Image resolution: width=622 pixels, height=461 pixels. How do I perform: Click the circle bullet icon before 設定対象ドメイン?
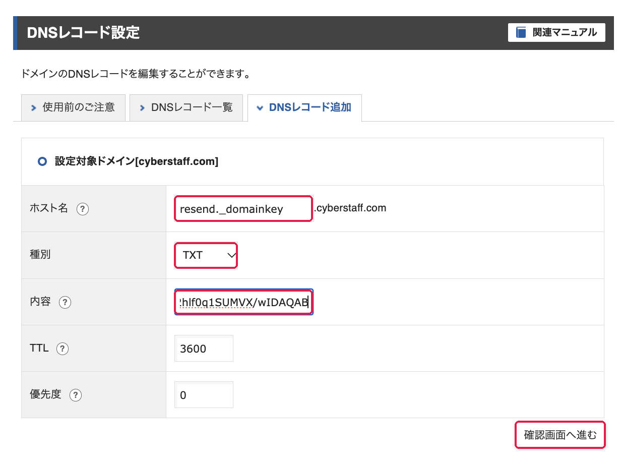coord(43,161)
